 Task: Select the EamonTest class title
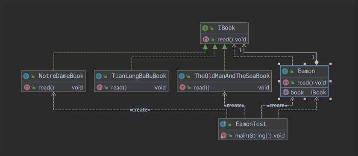pos(251,124)
